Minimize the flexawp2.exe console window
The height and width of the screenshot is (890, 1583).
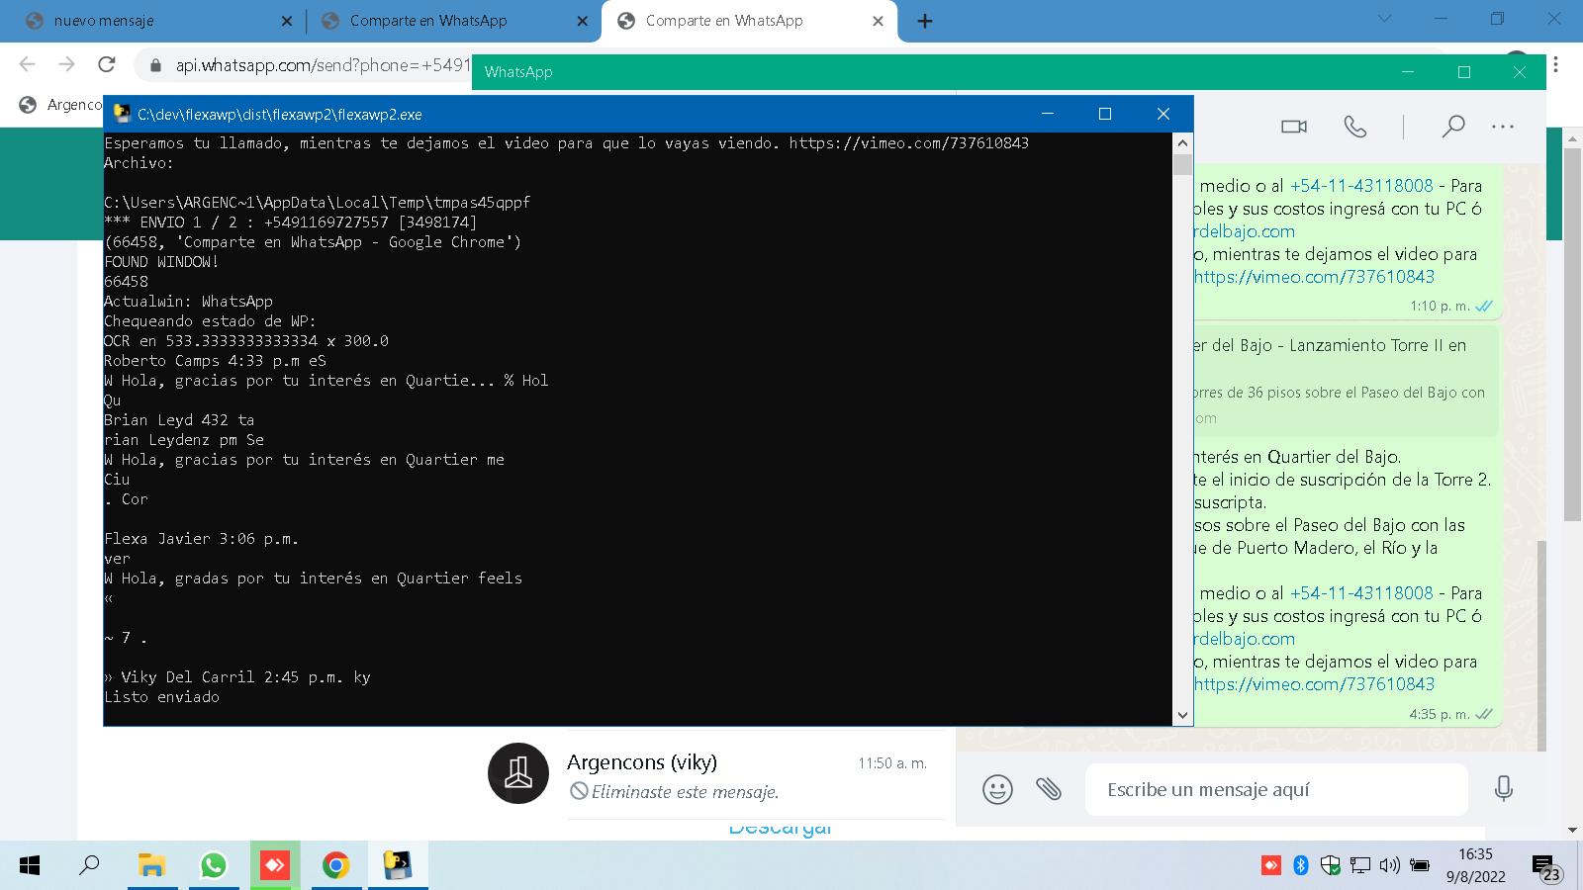(x=1047, y=114)
